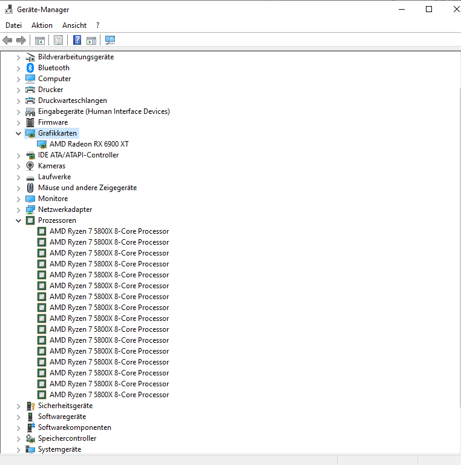Select the Druckwarteschlangen label
Screen dimensions: 461x465
[72, 101]
